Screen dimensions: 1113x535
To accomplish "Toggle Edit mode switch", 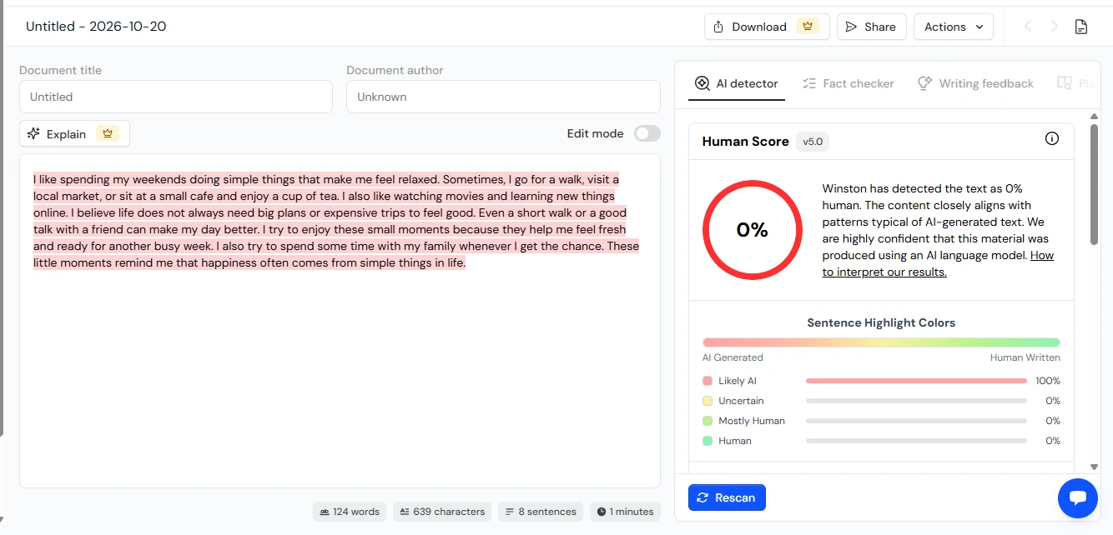I will pyautogui.click(x=647, y=133).
